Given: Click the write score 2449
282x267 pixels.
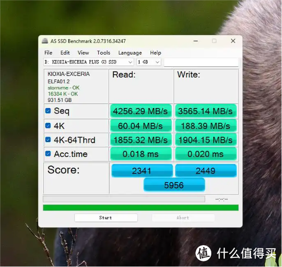Looking at the screenshot, I should pyautogui.click(x=206, y=171).
